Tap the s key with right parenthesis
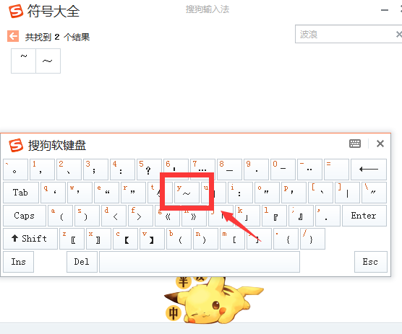 [x=87, y=216]
